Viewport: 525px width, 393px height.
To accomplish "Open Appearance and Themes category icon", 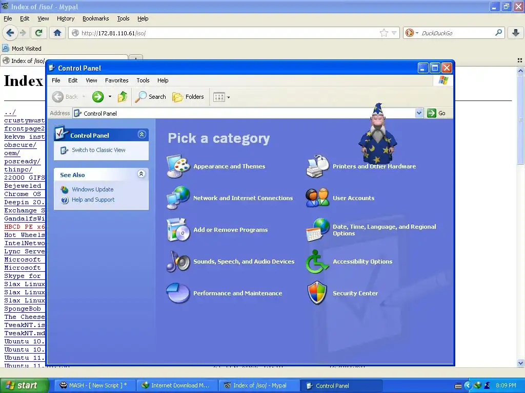I will (178, 166).
